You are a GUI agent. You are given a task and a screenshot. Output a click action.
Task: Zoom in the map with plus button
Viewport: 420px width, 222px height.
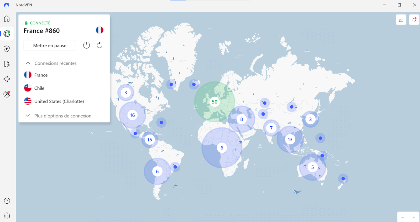tap(414, 217)
